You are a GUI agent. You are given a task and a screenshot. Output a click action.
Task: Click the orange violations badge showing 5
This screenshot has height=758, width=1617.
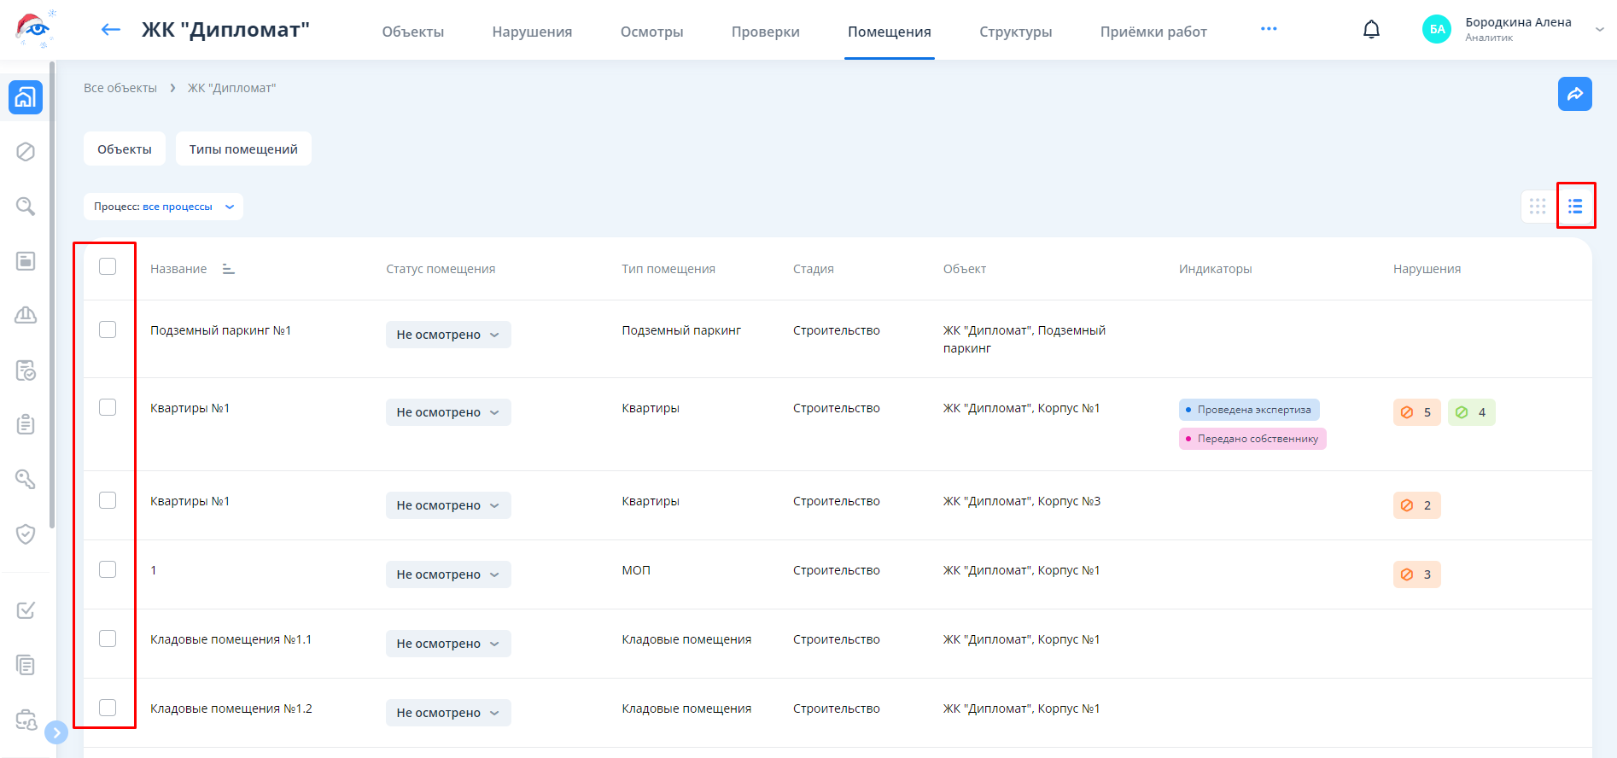point(1416,412)
